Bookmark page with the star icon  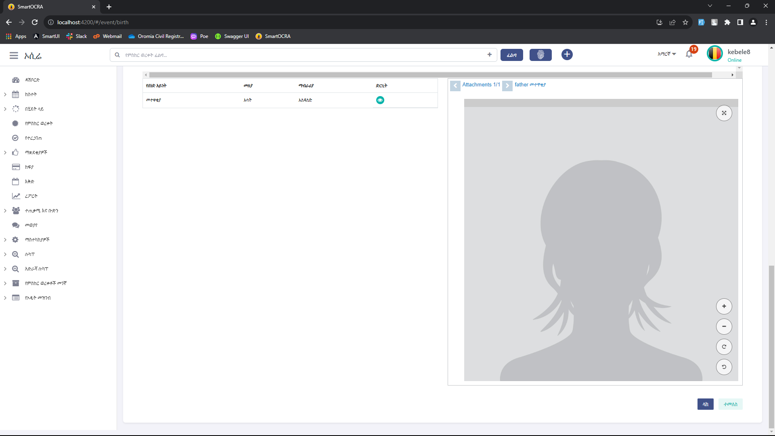point(685,22)
